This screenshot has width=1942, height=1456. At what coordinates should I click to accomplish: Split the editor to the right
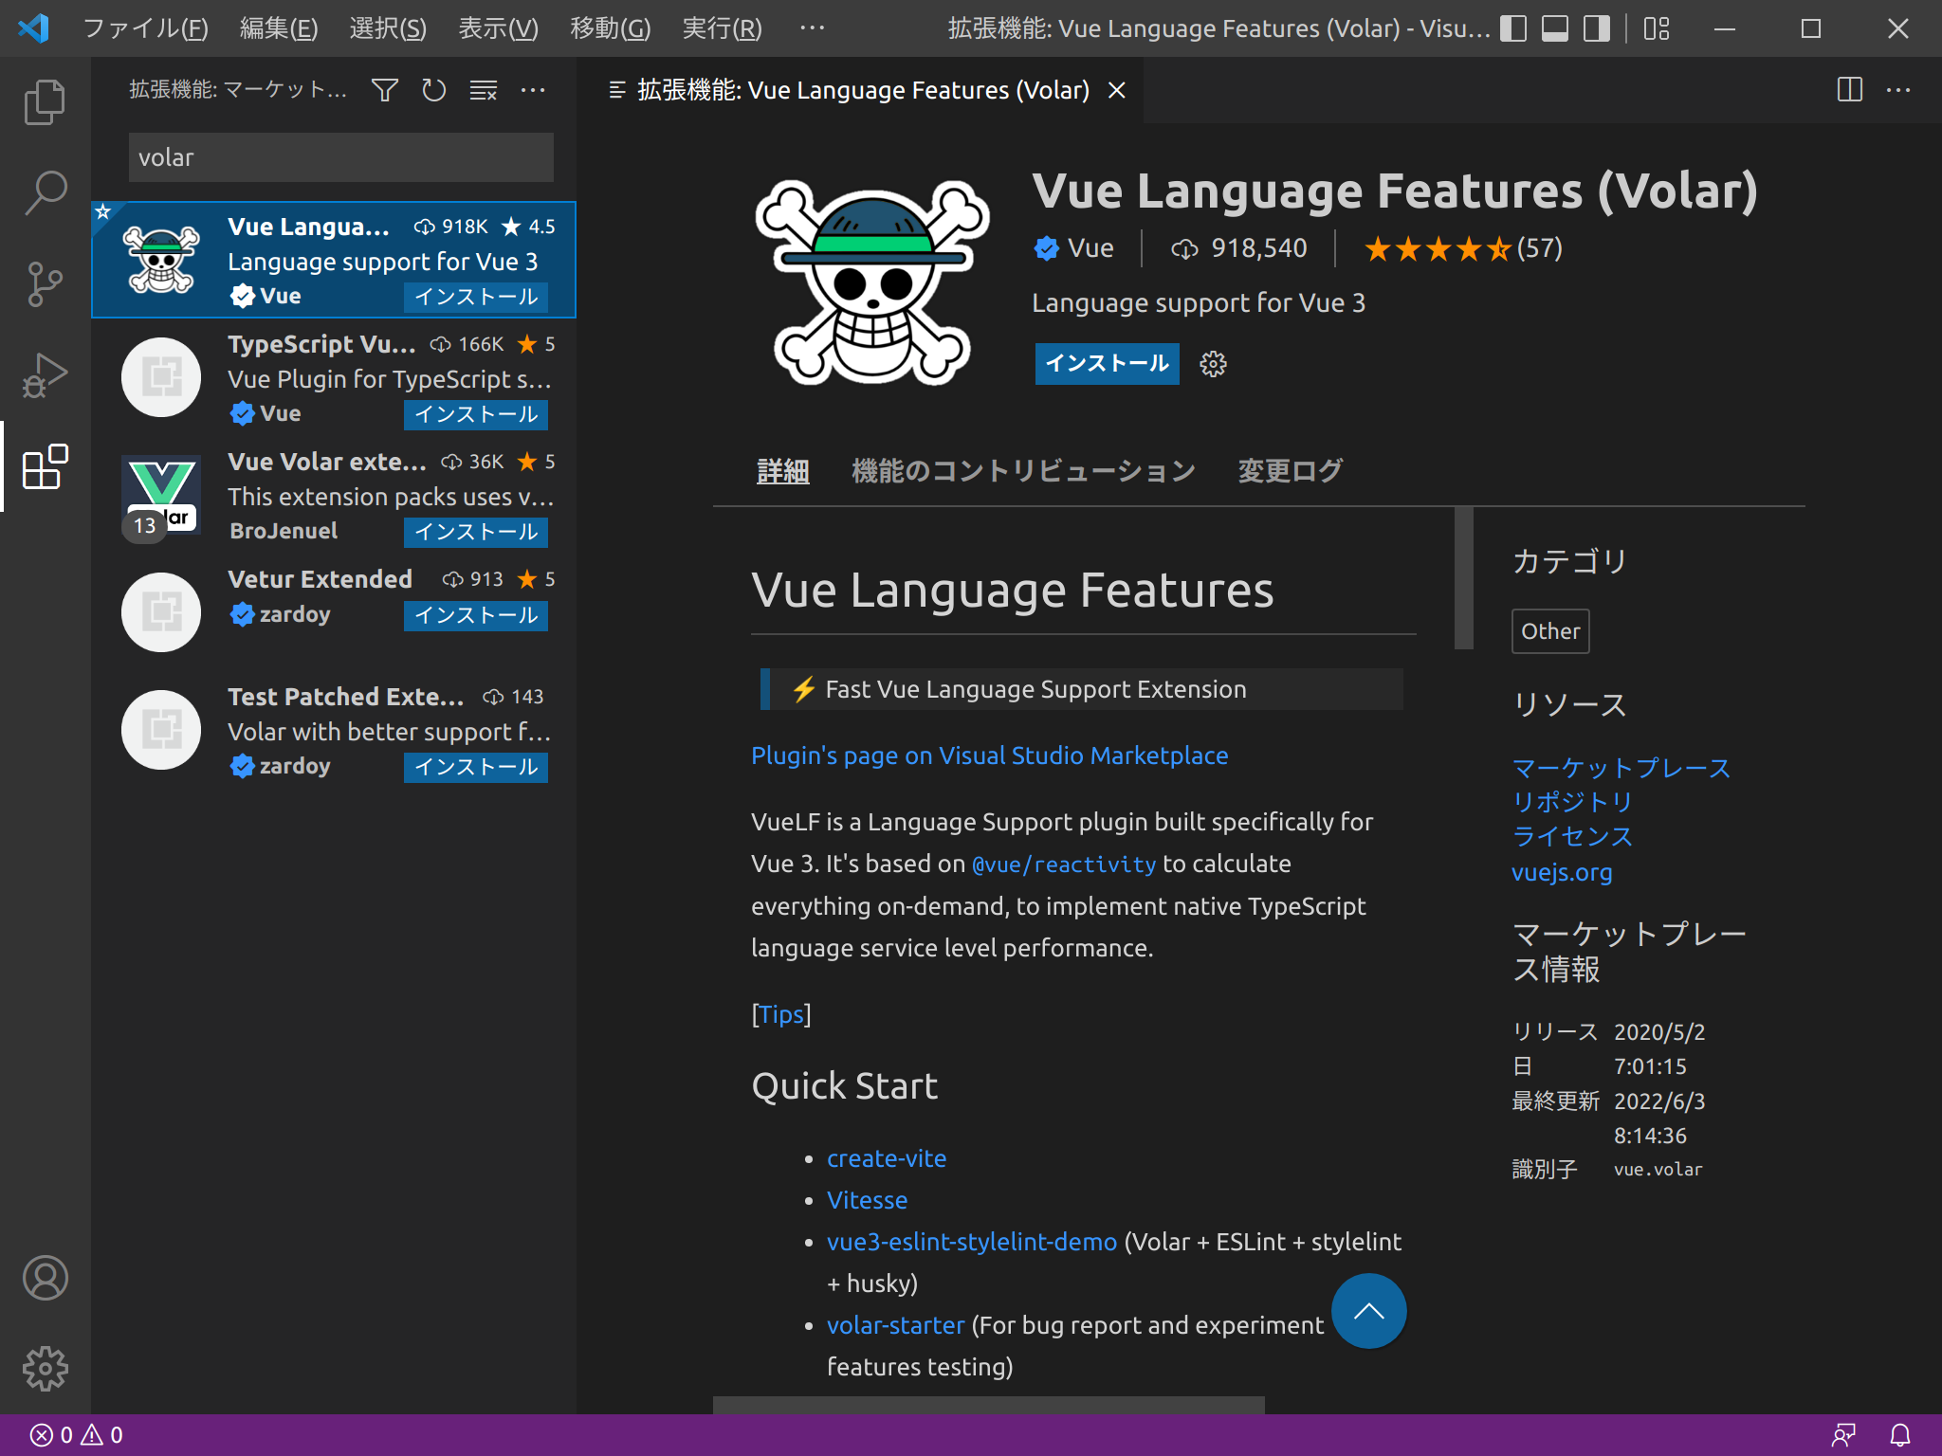[1849, 90]
